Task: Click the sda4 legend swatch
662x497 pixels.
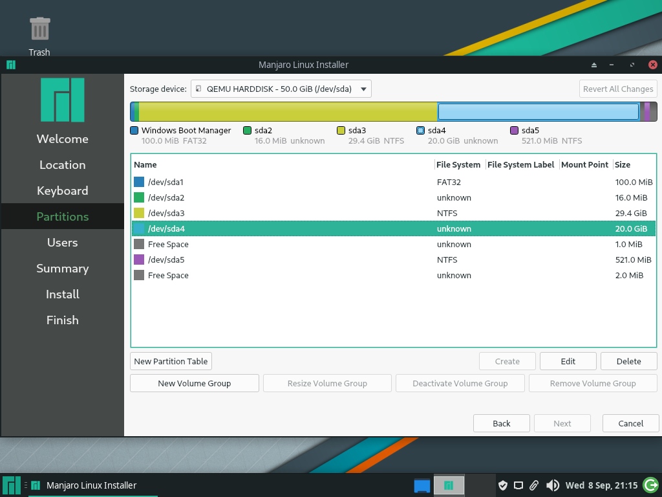Action: pyautogui.click(x=420, y=131)
